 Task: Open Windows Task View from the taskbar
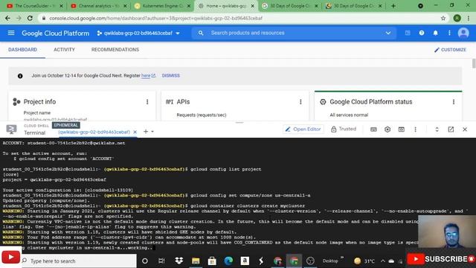[161, 261]
